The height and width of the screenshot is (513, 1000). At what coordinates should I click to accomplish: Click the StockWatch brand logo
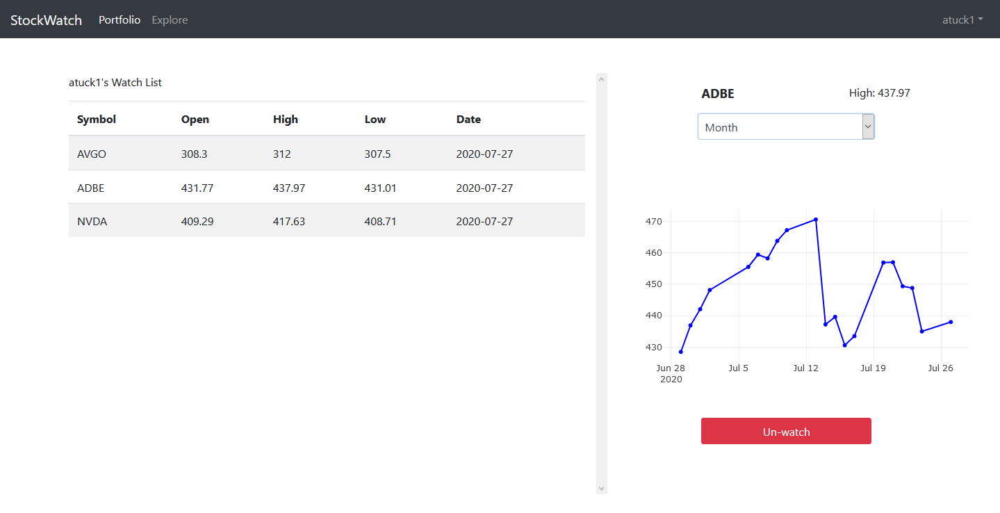[46, 19]
